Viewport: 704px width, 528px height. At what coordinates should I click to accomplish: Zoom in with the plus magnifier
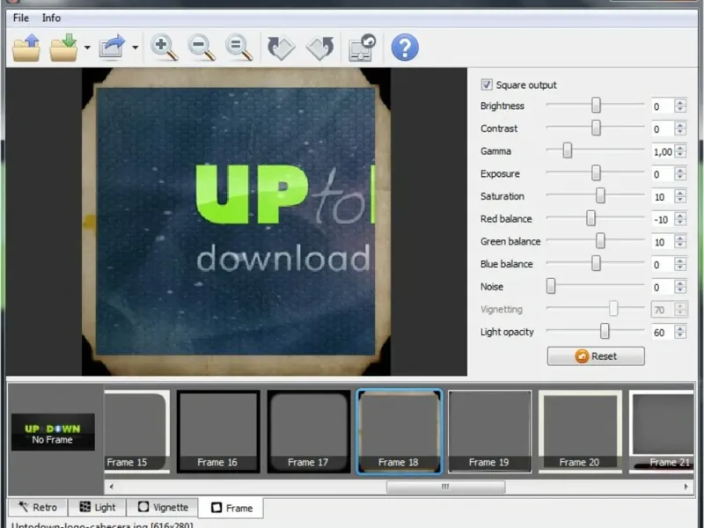[x=164, y=48]
